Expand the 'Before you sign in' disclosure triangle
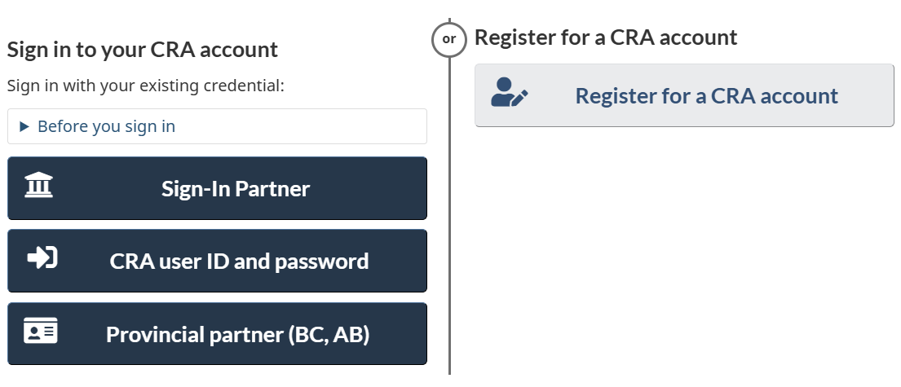Viewport: 901px width, 387px height. (24, 126)
